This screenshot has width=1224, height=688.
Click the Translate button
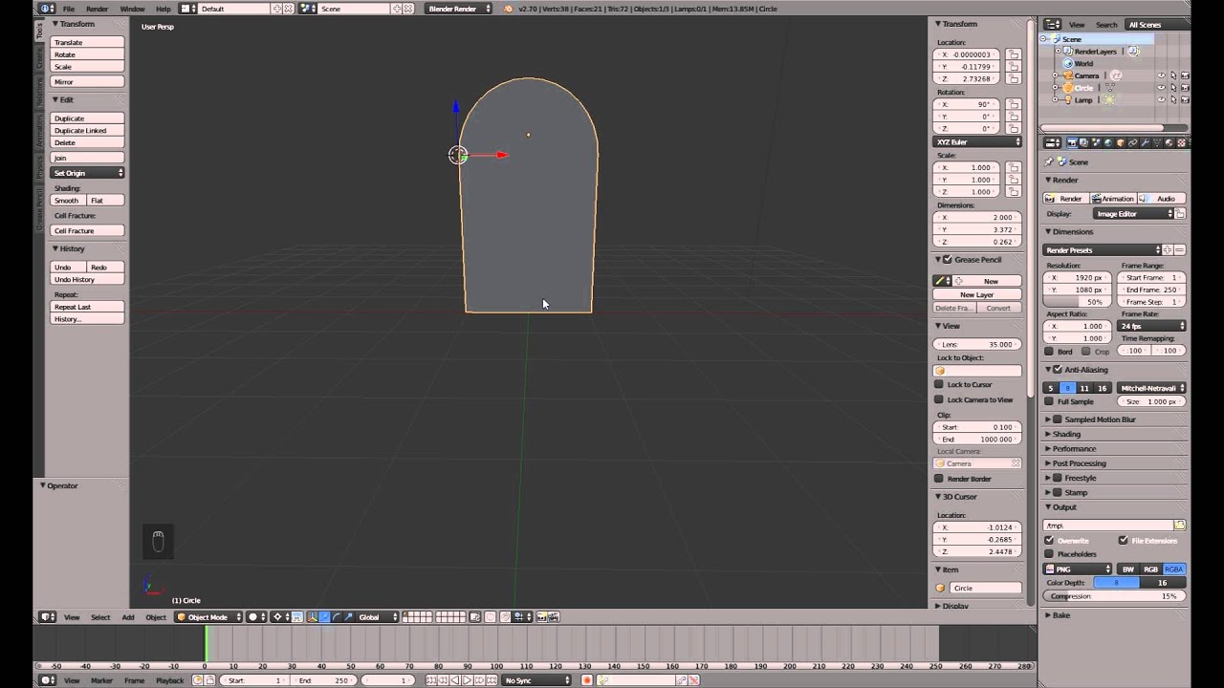point(87,43)
